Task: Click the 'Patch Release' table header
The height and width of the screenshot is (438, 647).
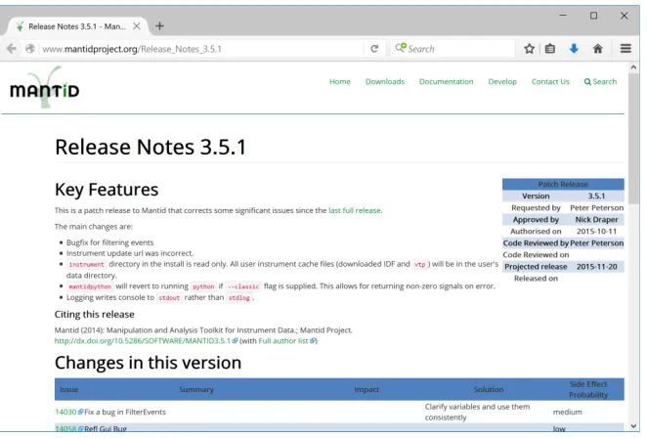Action: pyautogui.click(x=563, y=184)
